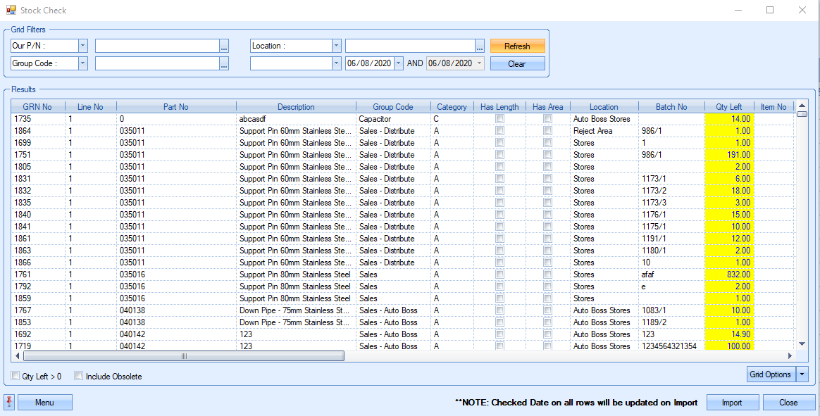
Task: Expand the Our P/N filter dropdown
Action: (x=83, y=46)
